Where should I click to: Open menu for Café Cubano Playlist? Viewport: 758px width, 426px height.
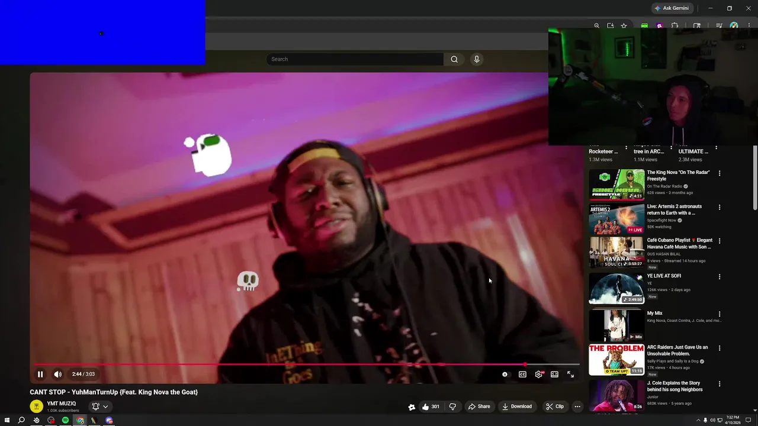pyautogui.click(x=720, y=241)
